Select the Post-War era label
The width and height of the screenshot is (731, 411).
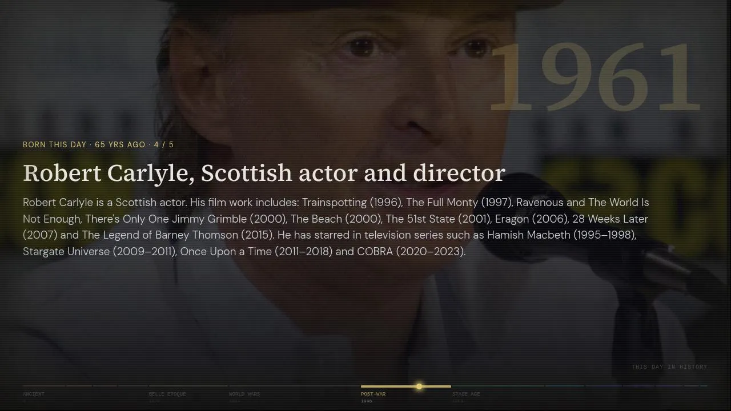tap(373, 394)
